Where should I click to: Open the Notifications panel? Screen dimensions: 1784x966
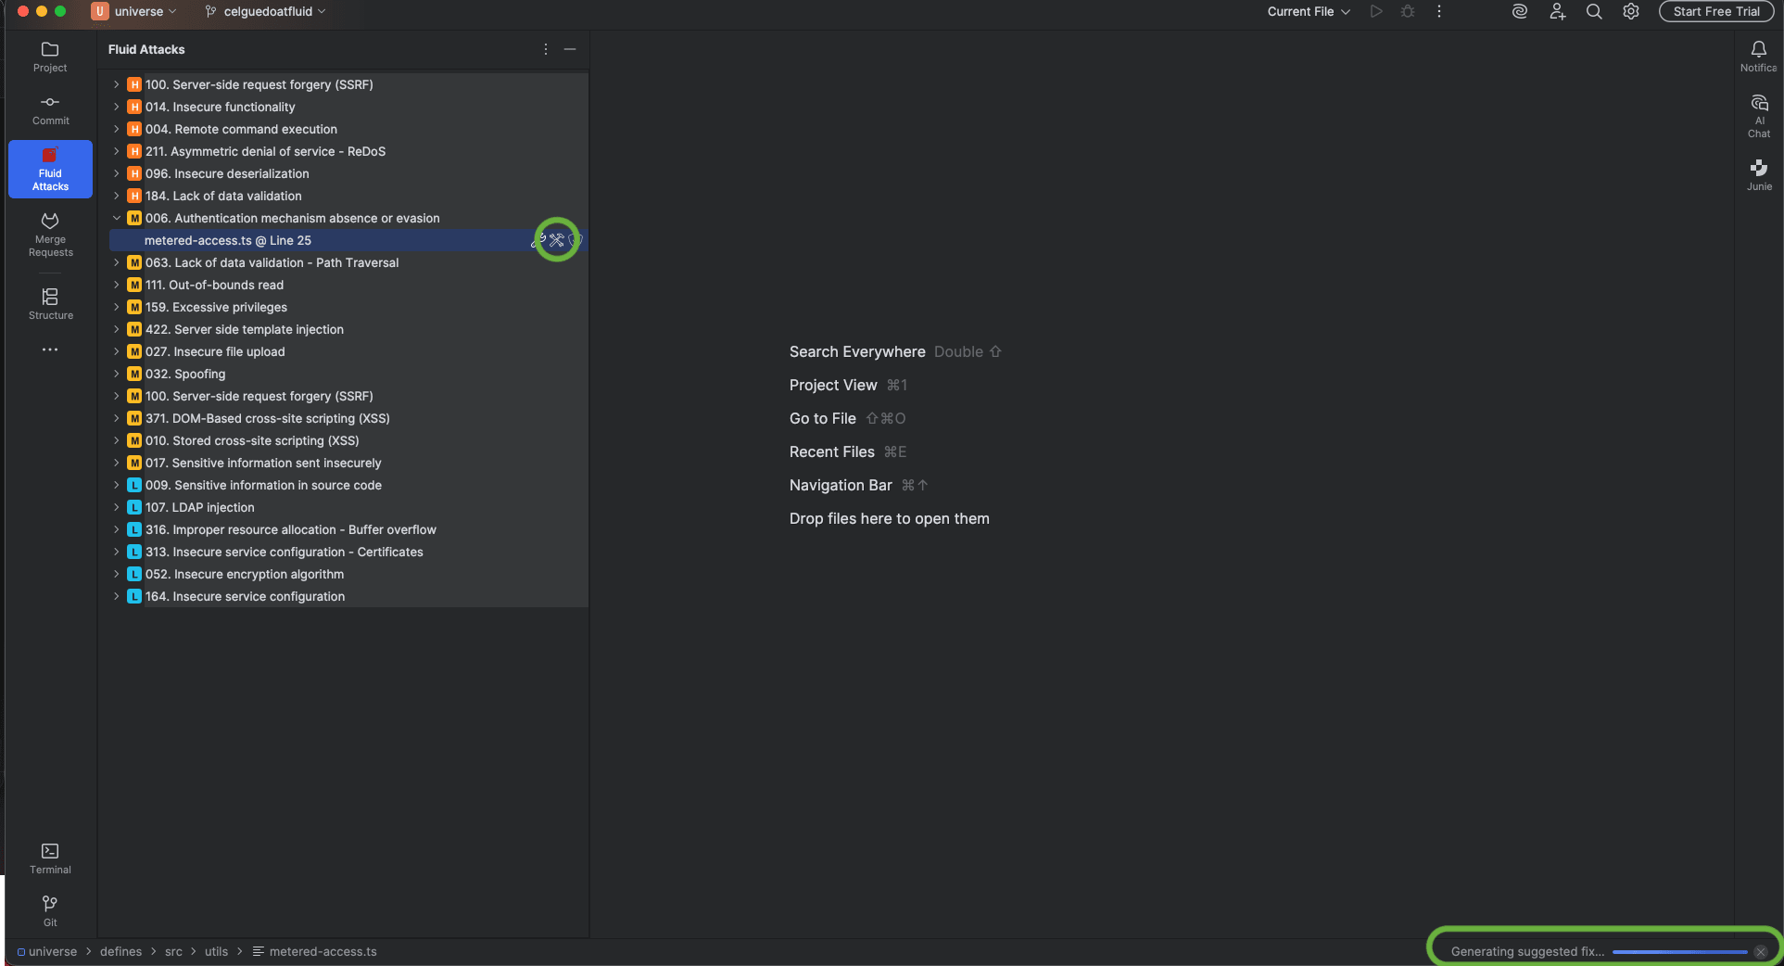(x=1758, y=57)
